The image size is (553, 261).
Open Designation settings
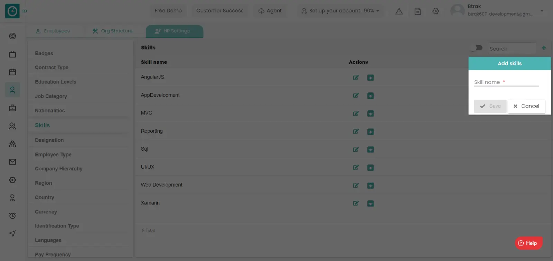[x=49, y=140]
